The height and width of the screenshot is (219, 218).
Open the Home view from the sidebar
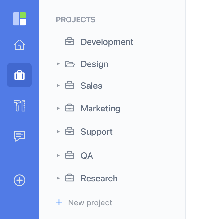19,45
